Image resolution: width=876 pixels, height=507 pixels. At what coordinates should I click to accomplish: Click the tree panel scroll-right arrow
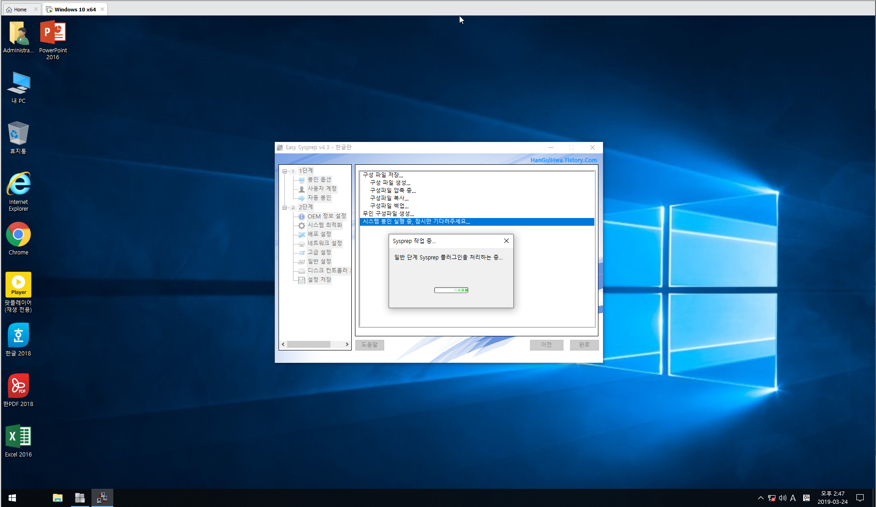pyautogui.click(x=347, y=345)
